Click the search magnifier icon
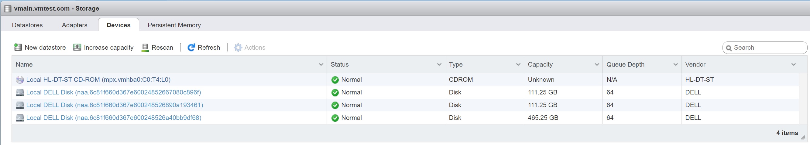Viewport: 810px width, 145px height. [729, 48]
